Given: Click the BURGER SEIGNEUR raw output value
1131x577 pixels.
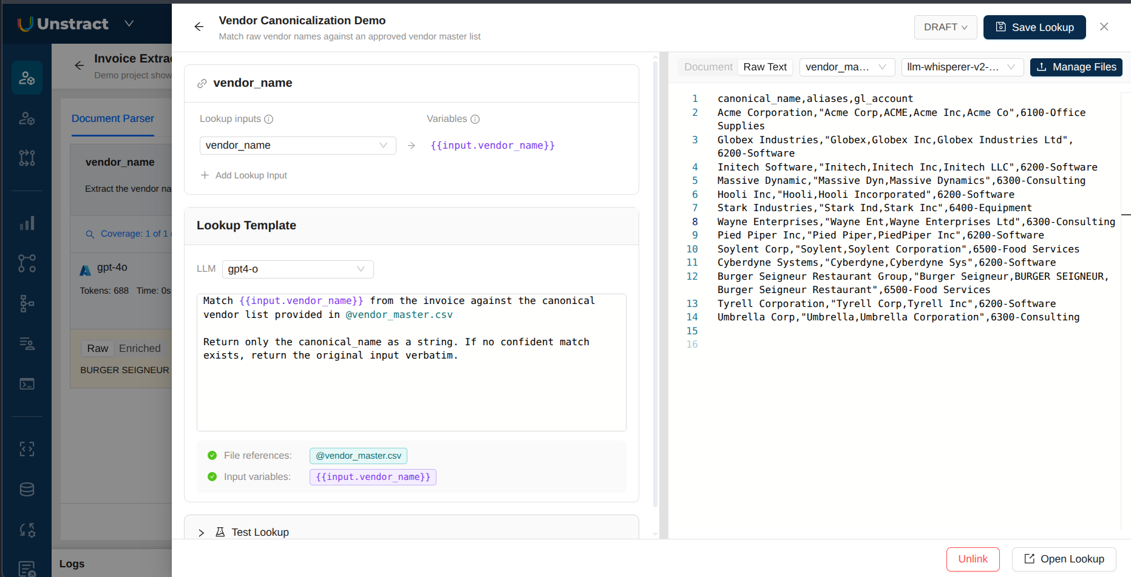Looking at the screenshot, I should pos(125,370).
